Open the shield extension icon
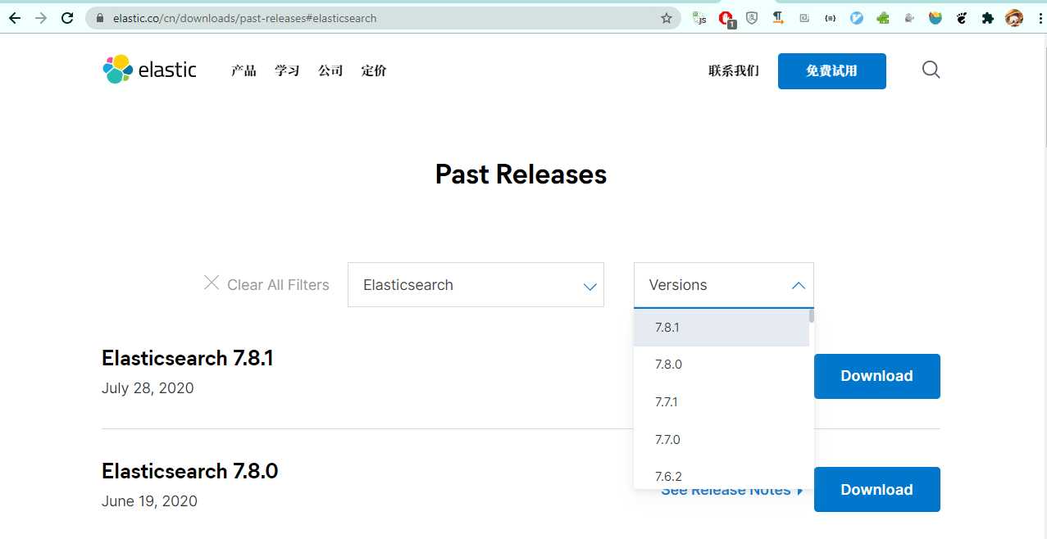Viewport: 1047px width, 539px height. pos(752,18)
